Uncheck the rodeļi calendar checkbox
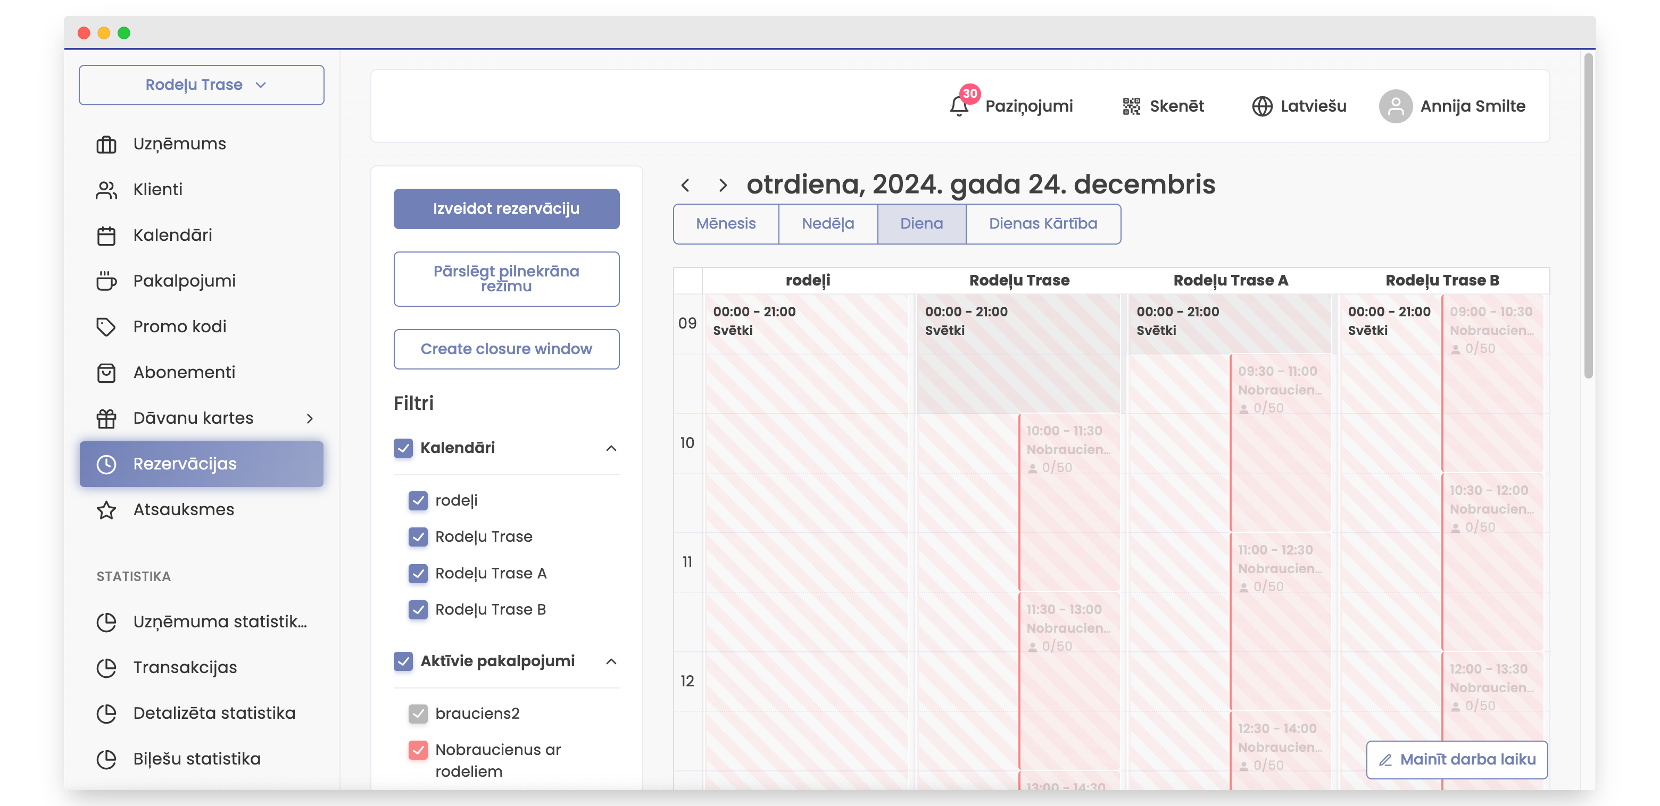1660x806 pixels. pyautogui.click(x=418, y=500)
